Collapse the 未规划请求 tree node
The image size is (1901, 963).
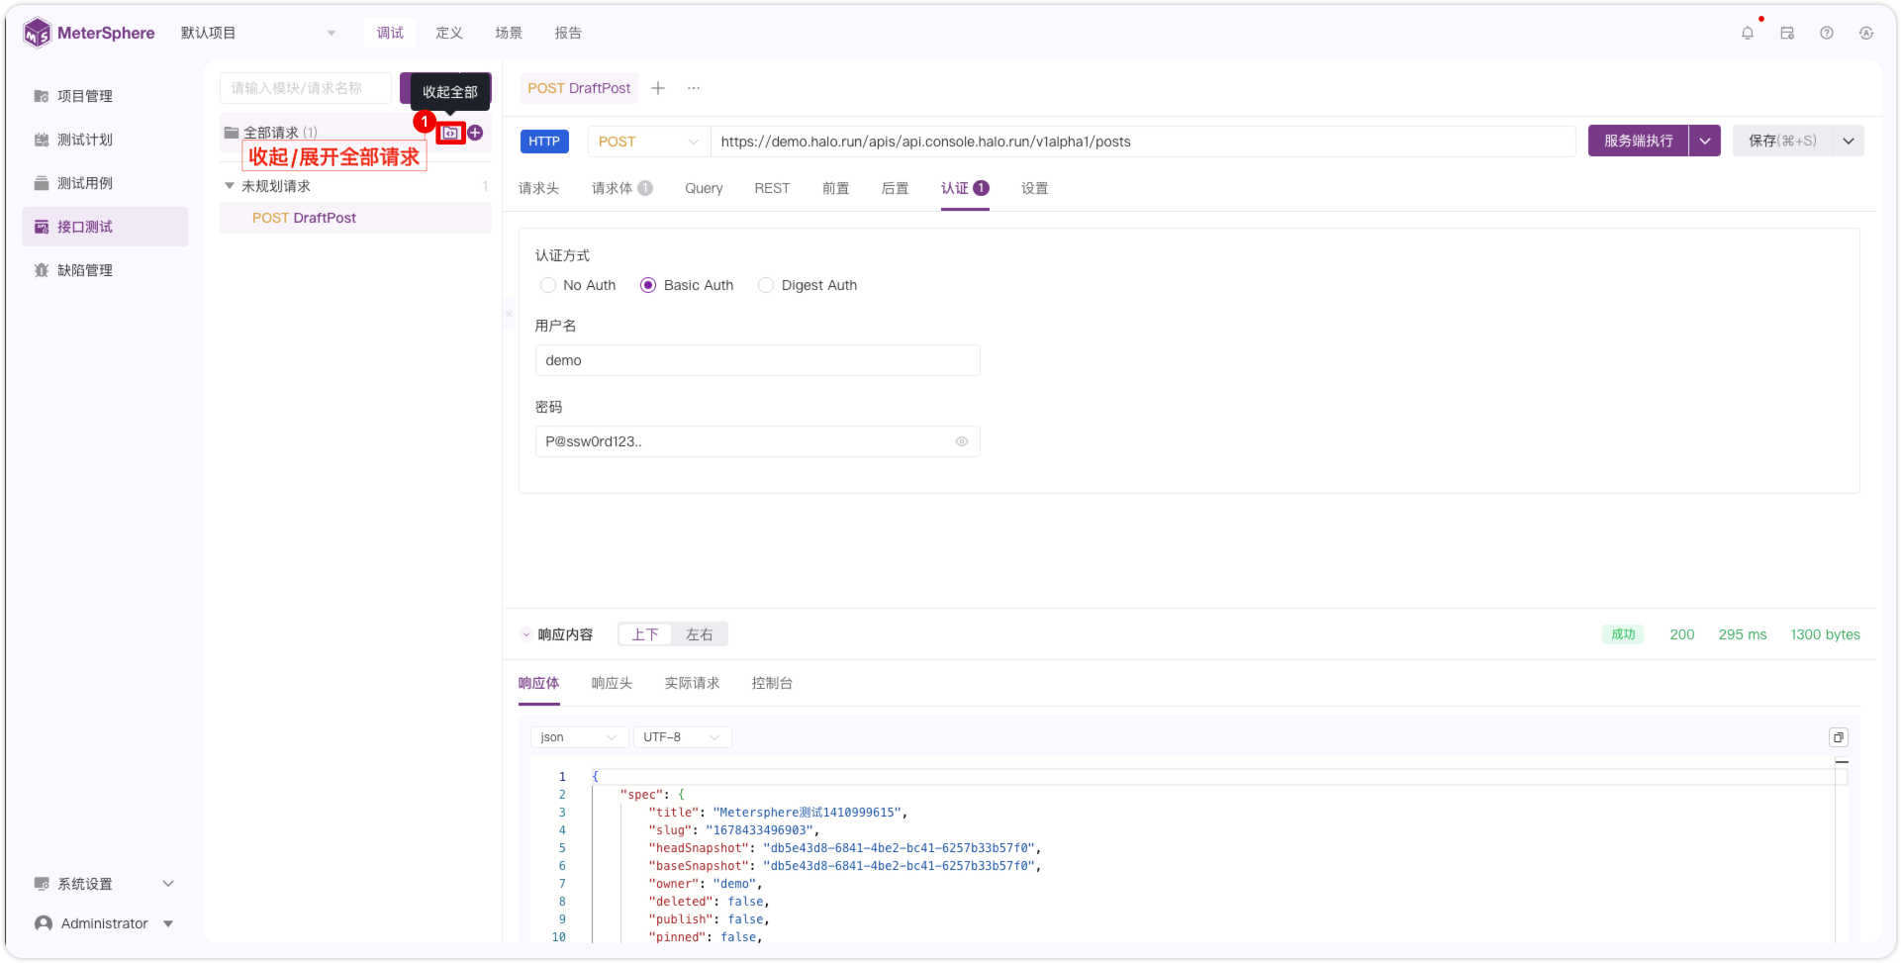click(x=230, y=186)
